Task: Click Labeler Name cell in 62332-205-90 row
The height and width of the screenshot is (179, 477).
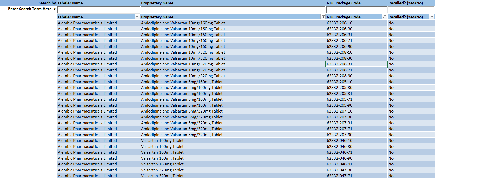Action: tap(98, 105)
